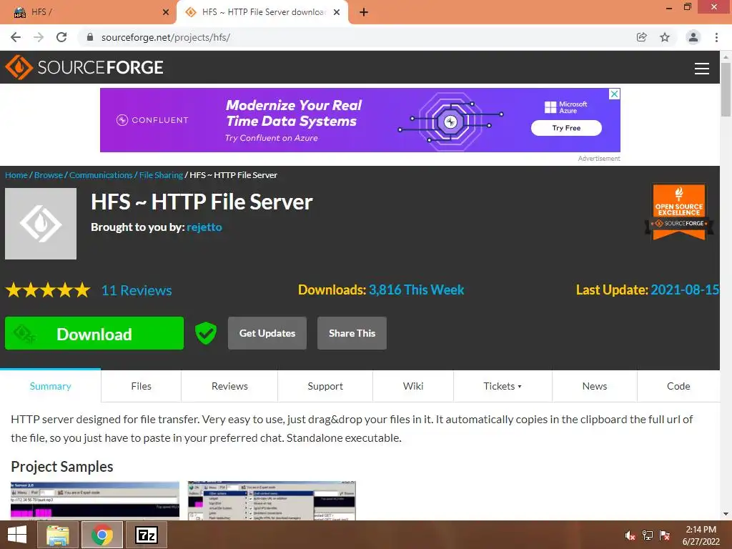Click the browser forward arrow
The width and height of the screenshot is (732, 549).
tap(39, 37)
